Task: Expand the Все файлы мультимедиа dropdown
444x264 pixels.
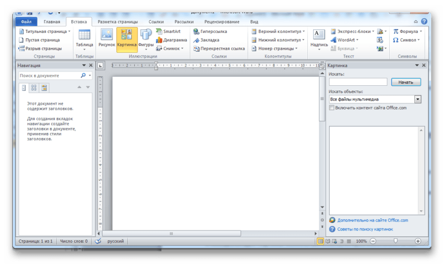Action: pos(418,99)
